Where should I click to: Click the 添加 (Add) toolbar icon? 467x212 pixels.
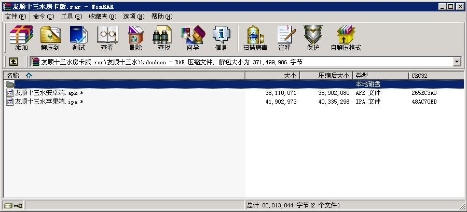(x=21, y=38)
